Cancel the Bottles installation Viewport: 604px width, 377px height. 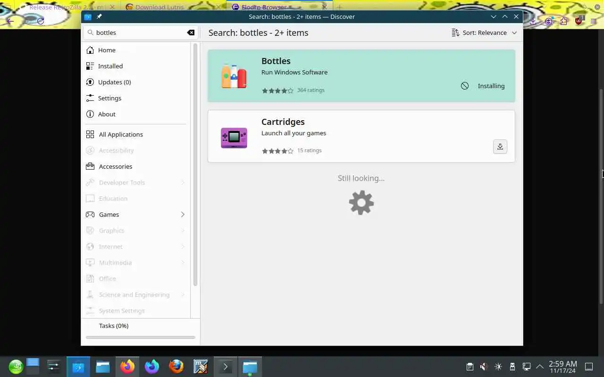click(465, 86)
